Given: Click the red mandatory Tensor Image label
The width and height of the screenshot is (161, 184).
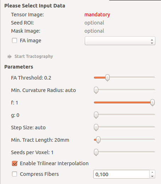Looking at the screenshot, I should pos(97,15).
